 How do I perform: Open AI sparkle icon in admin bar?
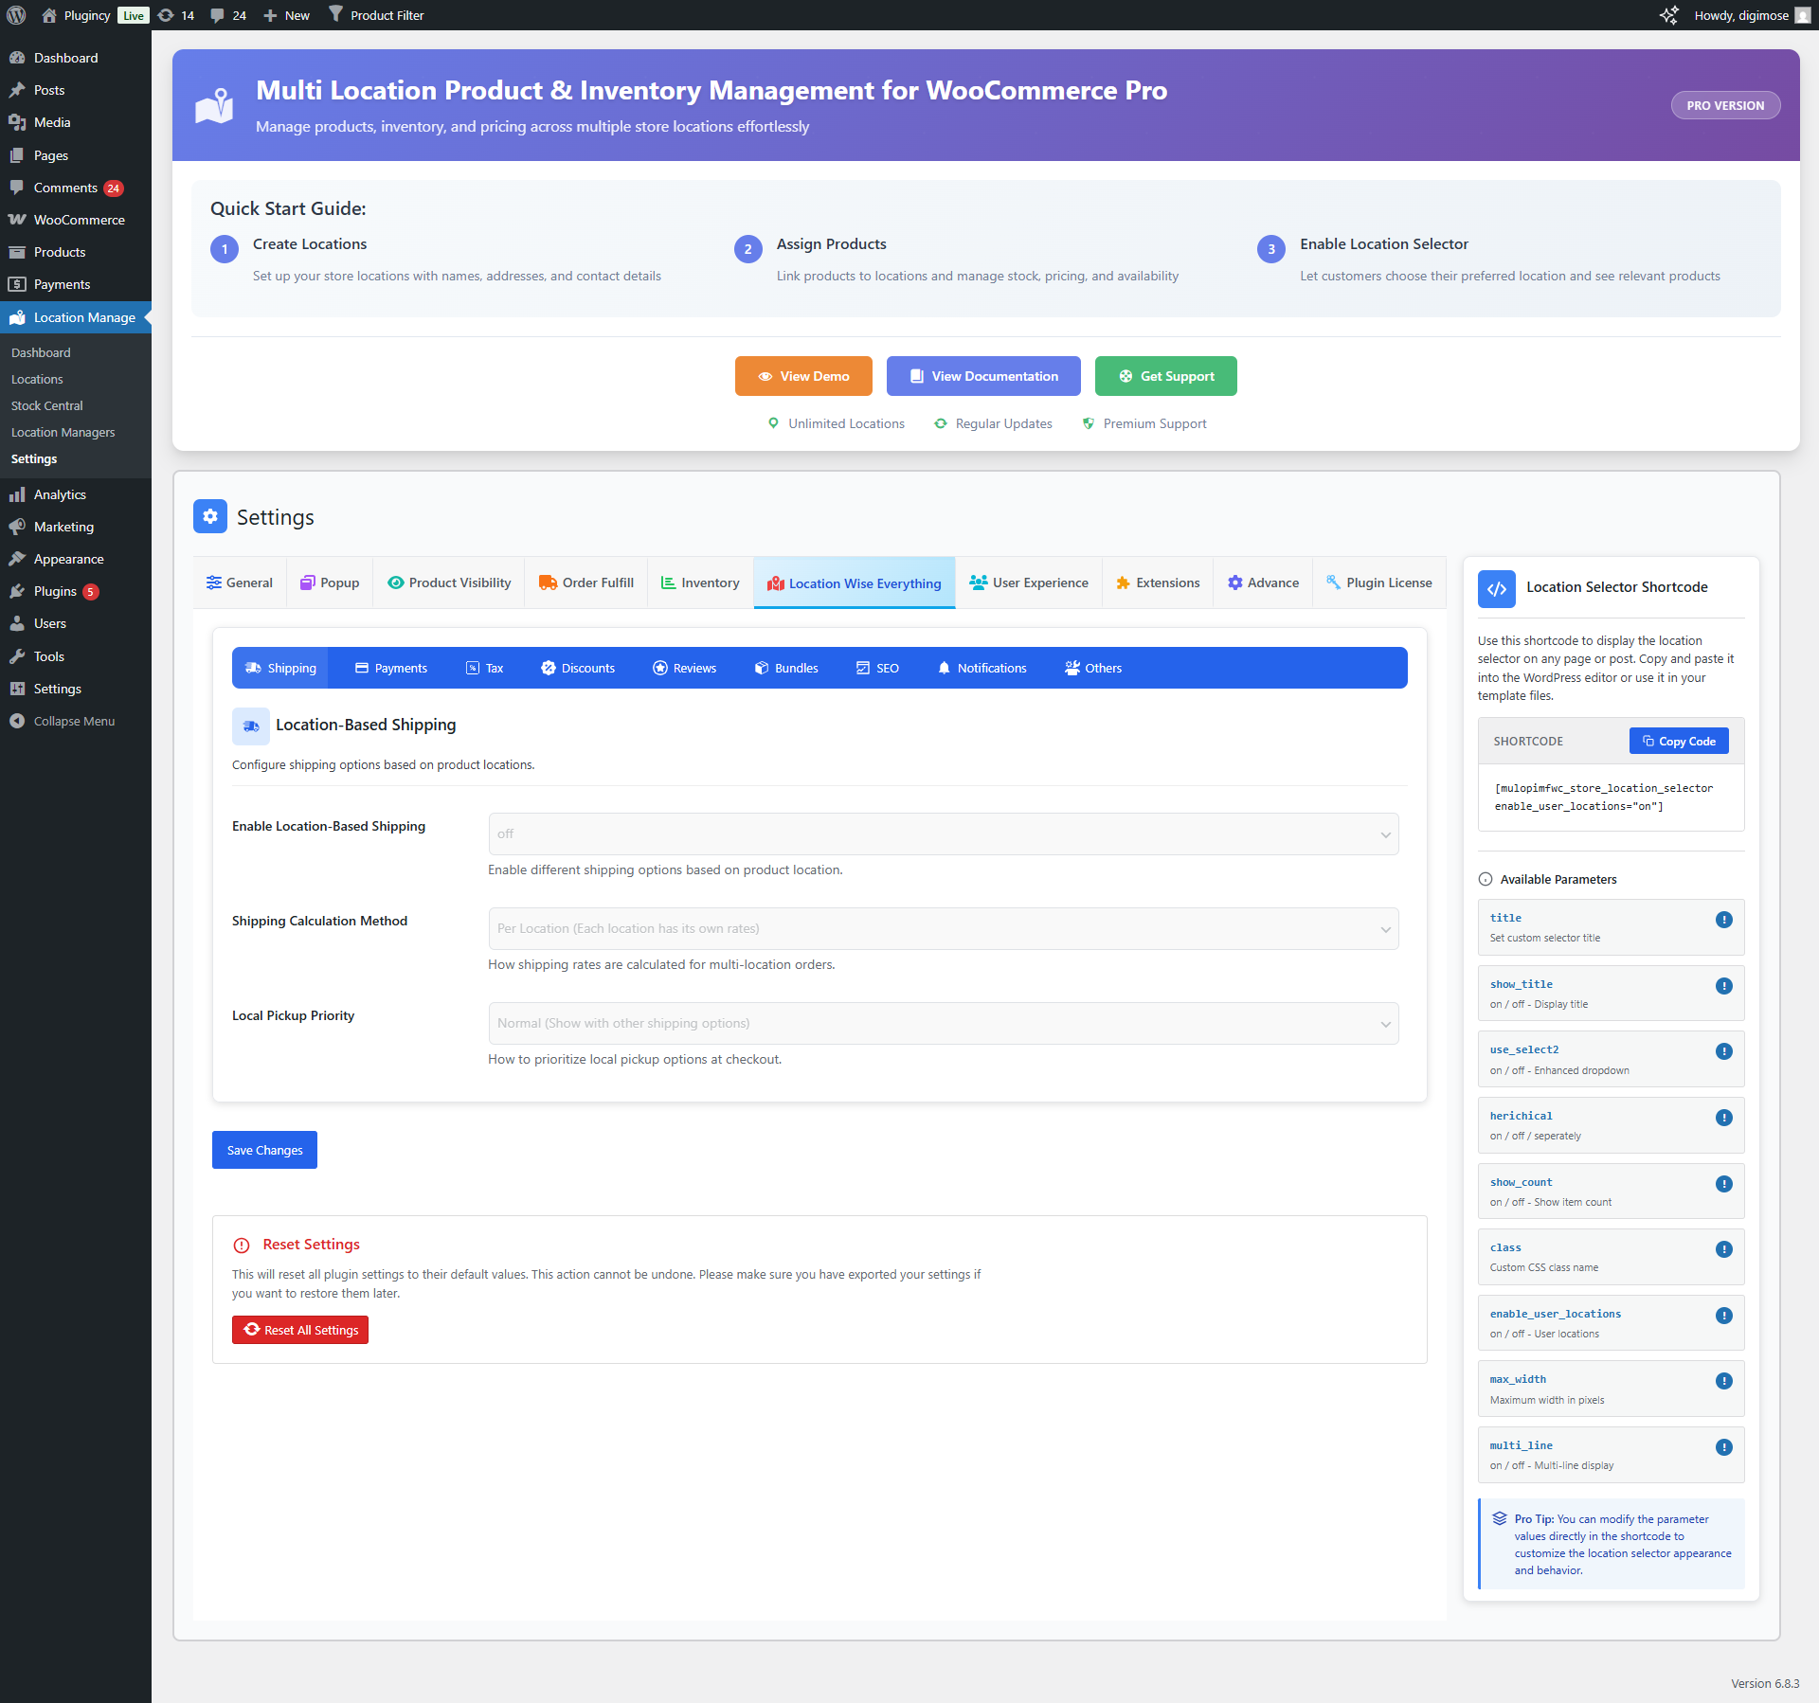point(1668,15)
